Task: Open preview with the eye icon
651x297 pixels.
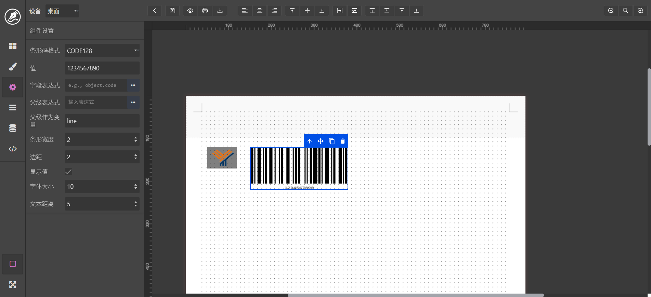Action: (190, 11)
